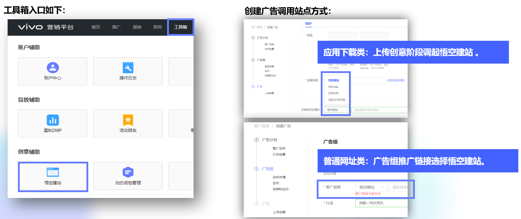Open 动态词包管理 hexagon icon
Viewport: 521px width, 219px height.
[128, 173]
